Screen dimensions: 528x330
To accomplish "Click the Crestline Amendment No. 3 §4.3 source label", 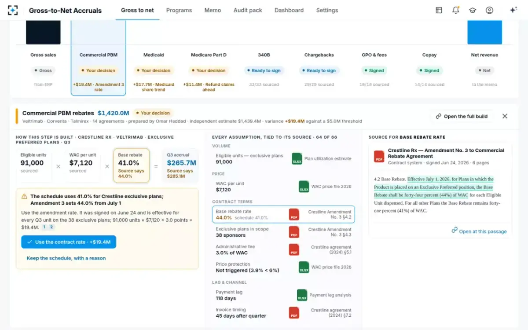I will pos(330,232).
